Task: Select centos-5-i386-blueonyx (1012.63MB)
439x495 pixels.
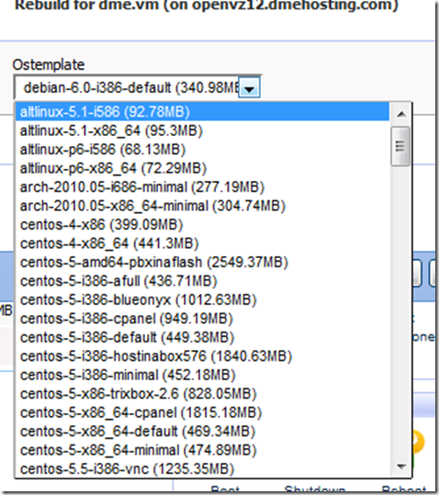Action: pyautogui.click(x=202, y=300)
